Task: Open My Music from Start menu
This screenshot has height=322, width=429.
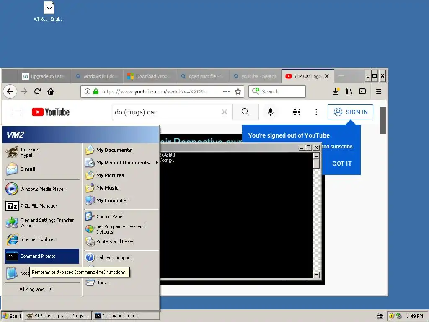Action: [x=121, y=188]
